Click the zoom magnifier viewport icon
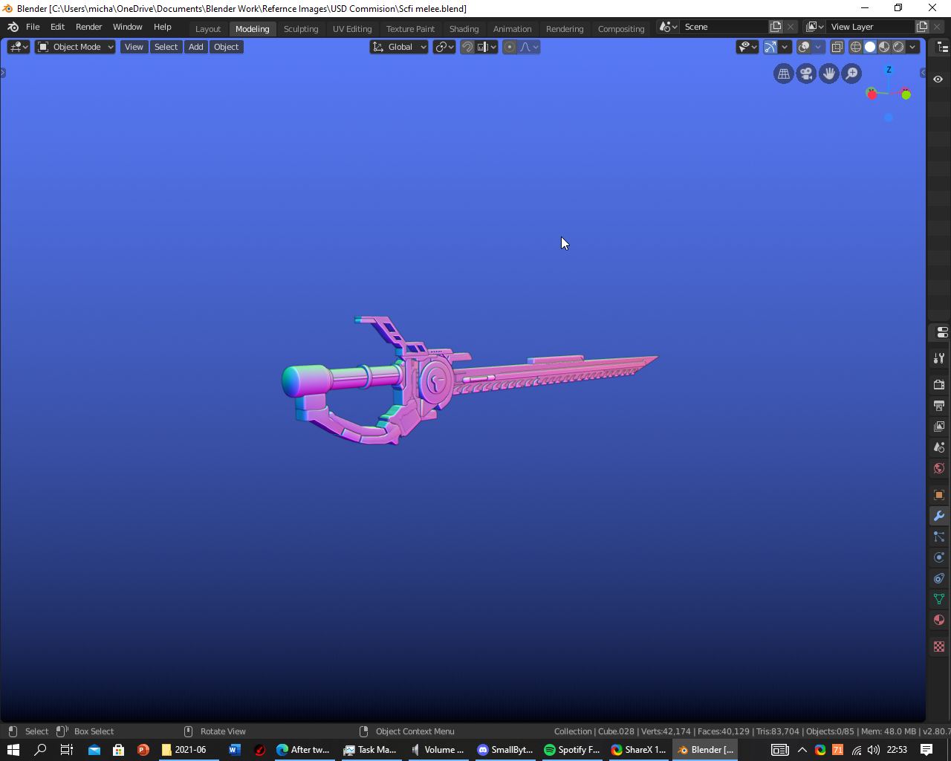Viewport: 951px width, 761px height. coord(852,74)
